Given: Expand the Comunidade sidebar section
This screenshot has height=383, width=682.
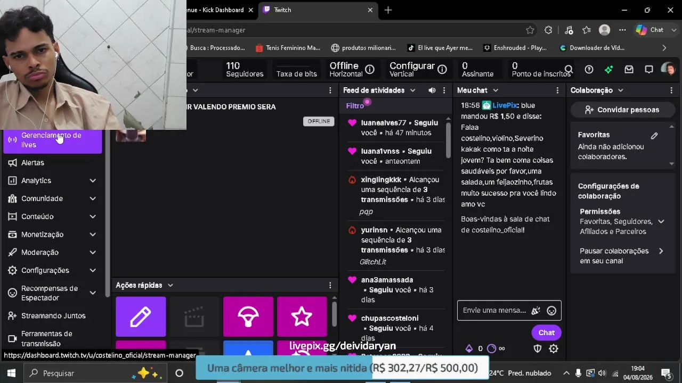Looking at the screenshot, I should point(93,199).
